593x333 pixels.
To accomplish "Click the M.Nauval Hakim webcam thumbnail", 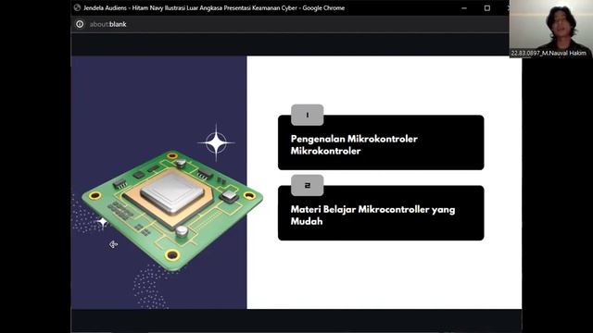I will click(551, 29).
